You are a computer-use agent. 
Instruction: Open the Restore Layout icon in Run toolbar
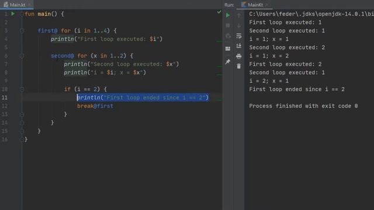point(228,48)
